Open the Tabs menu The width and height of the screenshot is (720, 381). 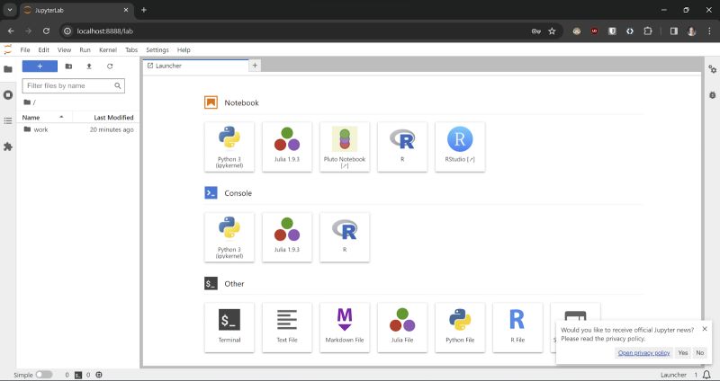(x=131, y=50)
